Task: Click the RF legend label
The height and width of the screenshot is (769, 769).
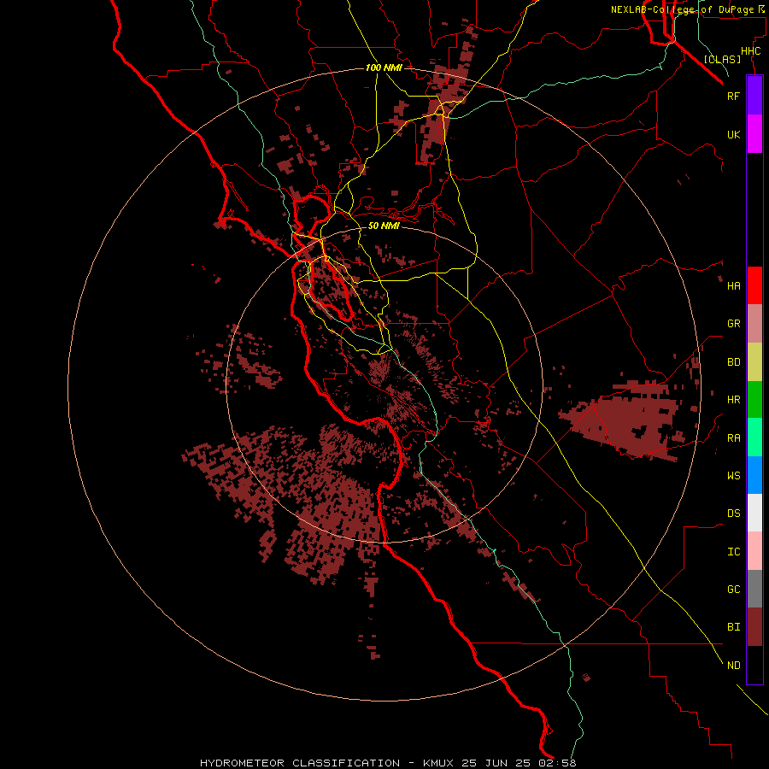Action: pyautogui.click(x=734, y=96)
